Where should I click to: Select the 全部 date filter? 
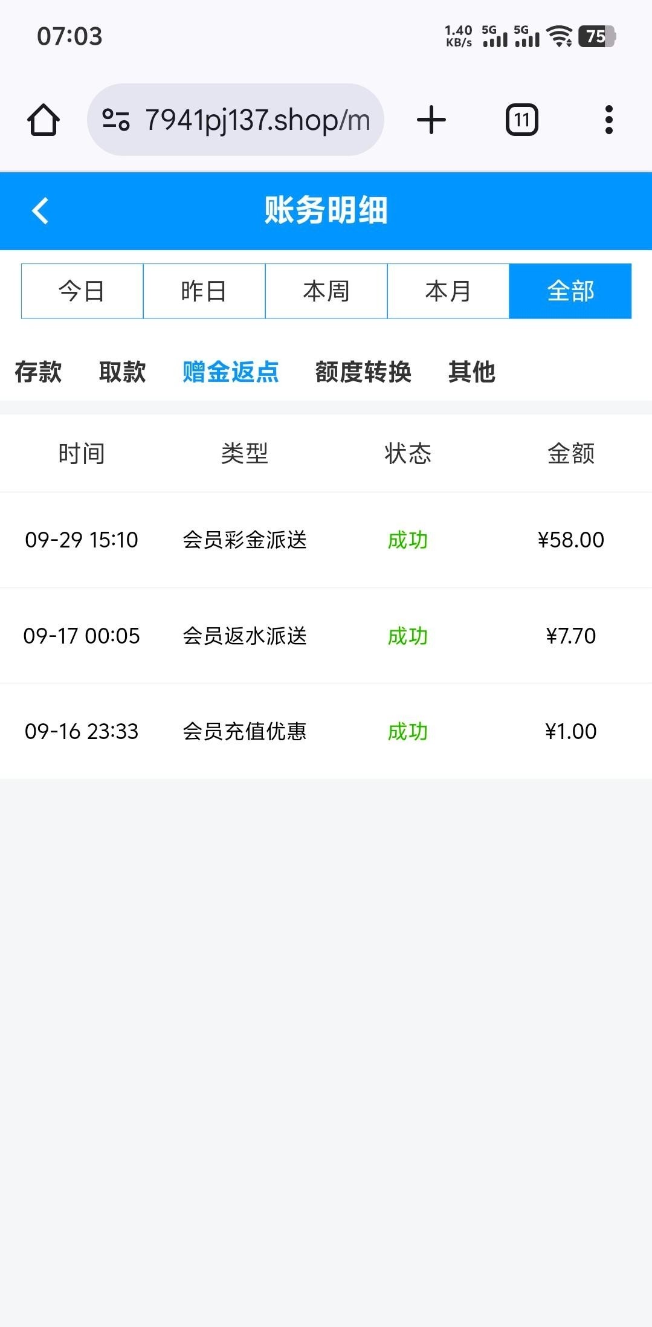570,291
